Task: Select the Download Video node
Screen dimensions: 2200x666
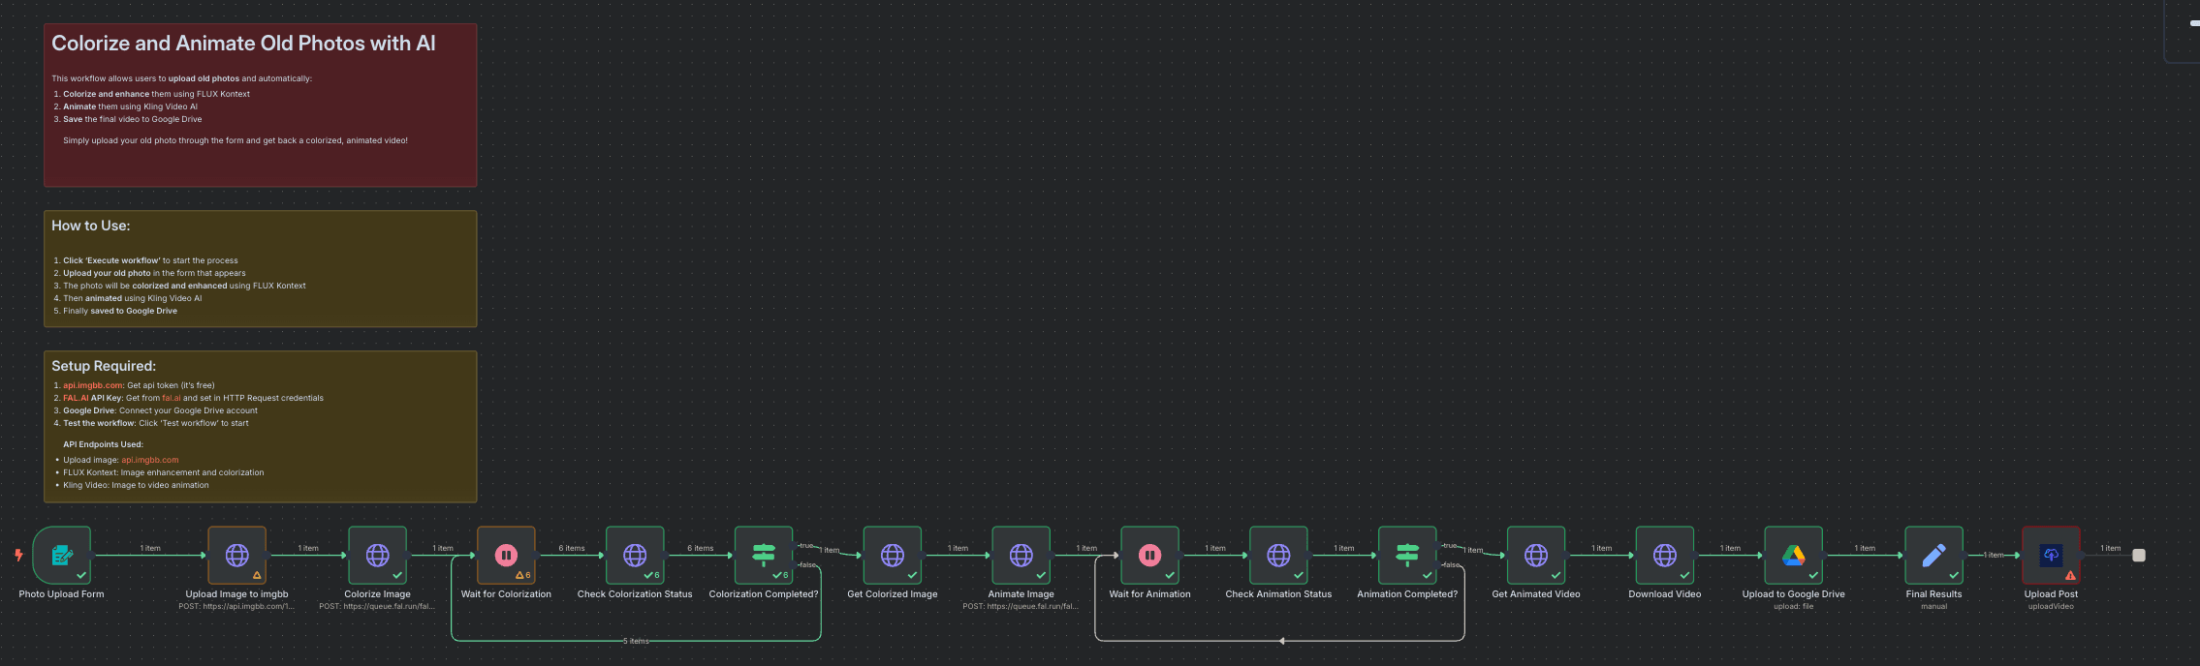Action: tap(1665, 555)
